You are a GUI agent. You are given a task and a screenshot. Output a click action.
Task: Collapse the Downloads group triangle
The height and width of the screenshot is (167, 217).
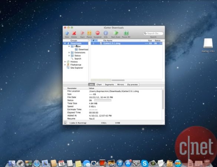point(65,43)
